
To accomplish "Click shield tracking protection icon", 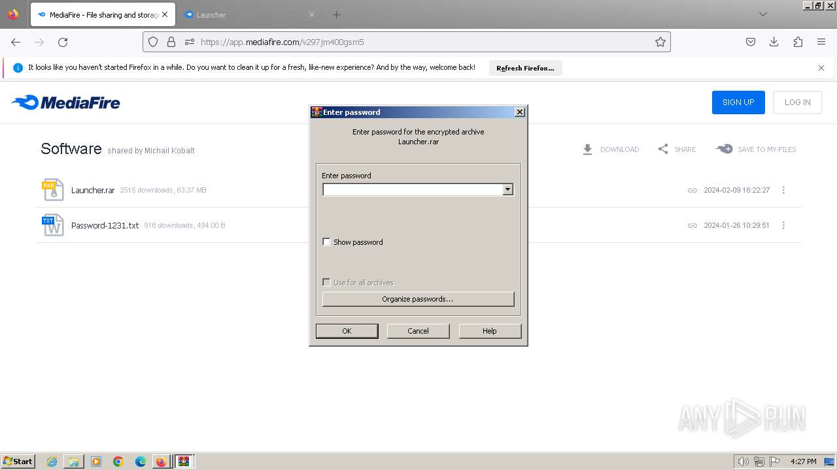I will click(x=153, y=42).
